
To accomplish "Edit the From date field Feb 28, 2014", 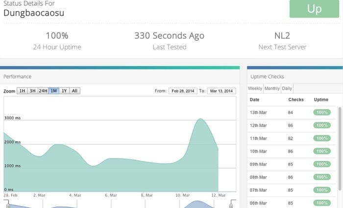I will pos(183,91).
